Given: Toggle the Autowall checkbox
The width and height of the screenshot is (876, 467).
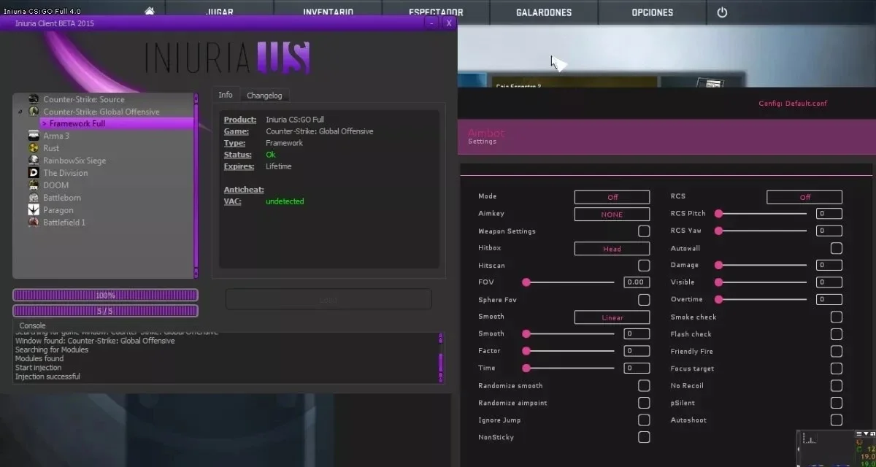Looking at the screenshot, I should (x=837, y=248).
